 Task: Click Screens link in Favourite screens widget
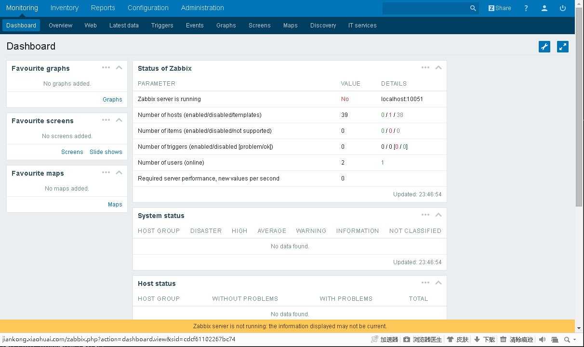point(72,152)
